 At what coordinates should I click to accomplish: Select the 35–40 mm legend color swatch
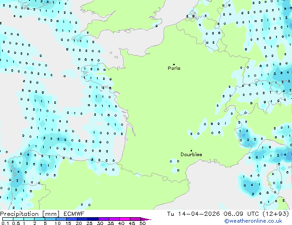click(x=114, y=219)
